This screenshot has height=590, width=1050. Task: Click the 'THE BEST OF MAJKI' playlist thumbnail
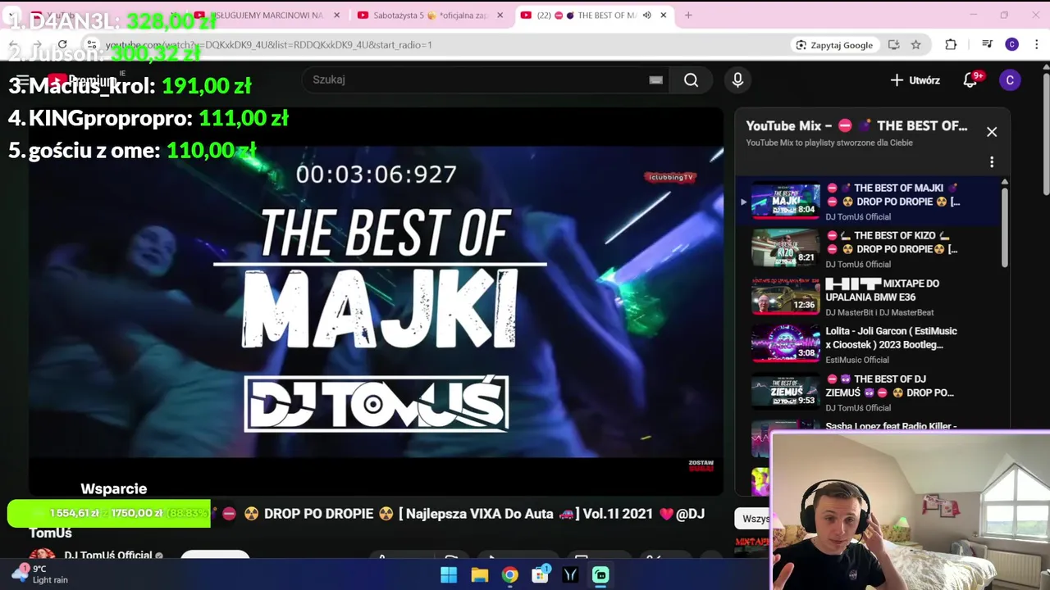(786, 201)
